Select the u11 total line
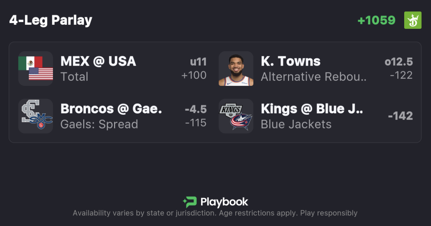Screen dimensions: 431x226 [198, 62]
